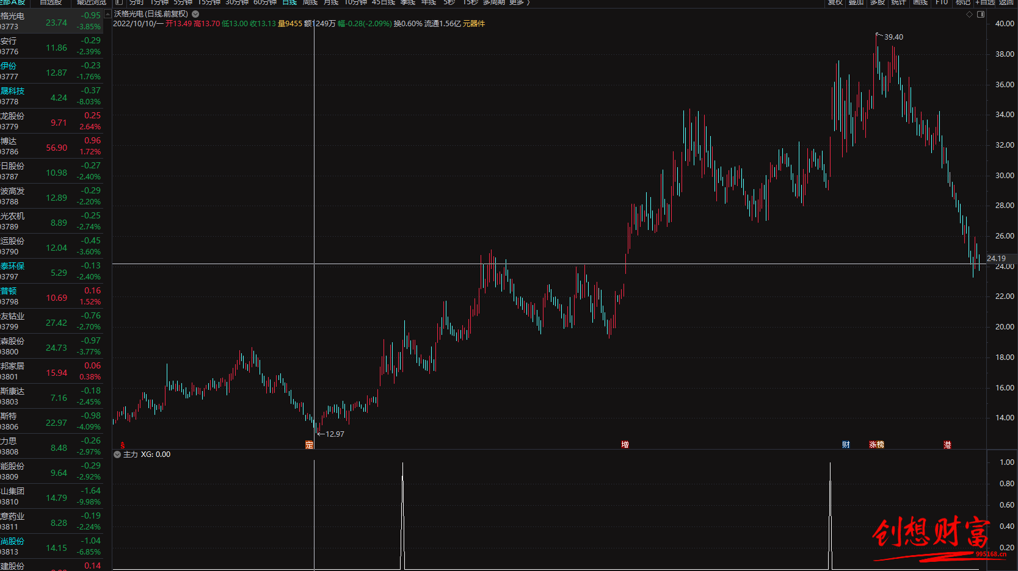Switch to the 1分钟 chart period

pos(159,2)
